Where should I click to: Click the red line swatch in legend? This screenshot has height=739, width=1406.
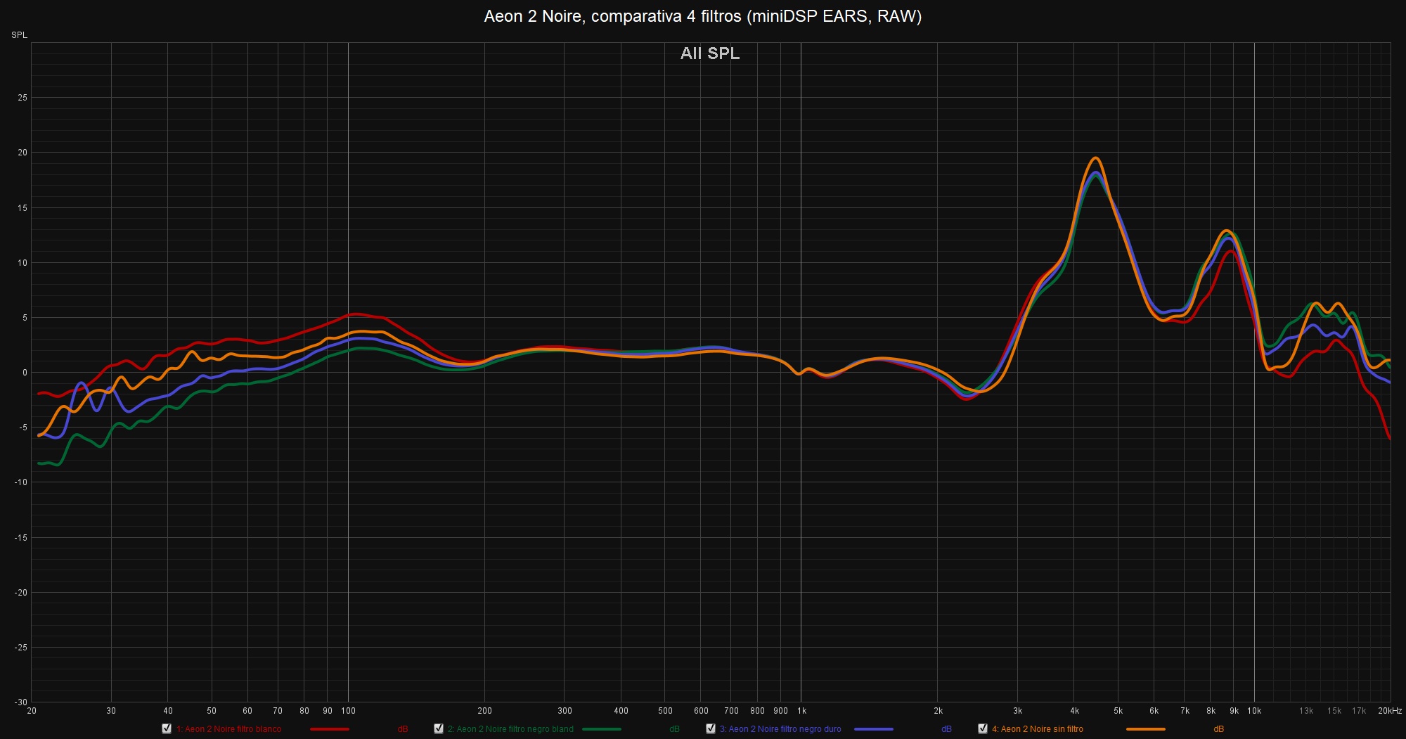point(330,729)
